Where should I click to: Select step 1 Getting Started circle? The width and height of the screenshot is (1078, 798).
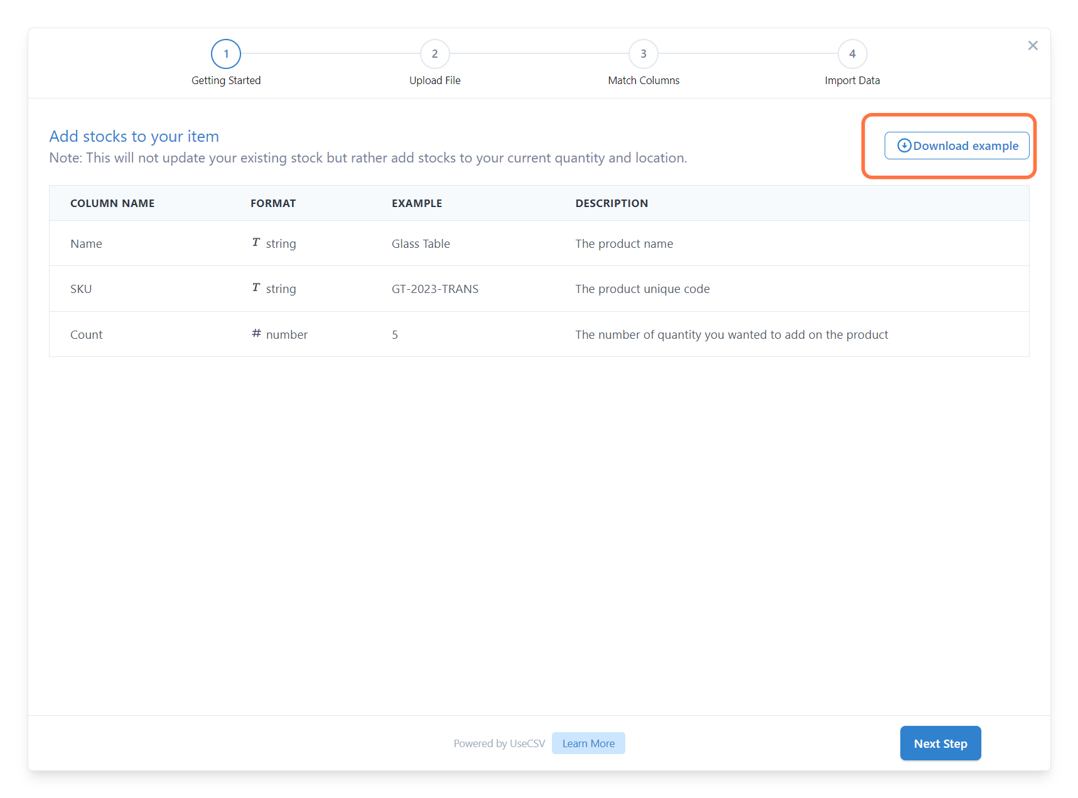[x=226, y=54]
